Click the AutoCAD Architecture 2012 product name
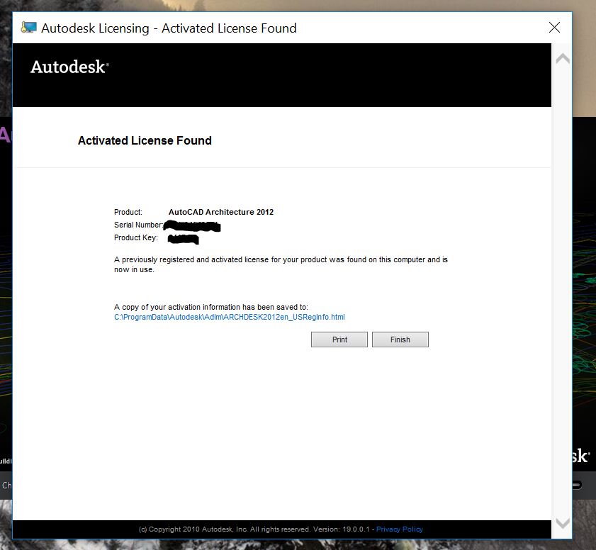Image resolution: width=596 pixels, height=550 pixels. coord(221,211)
